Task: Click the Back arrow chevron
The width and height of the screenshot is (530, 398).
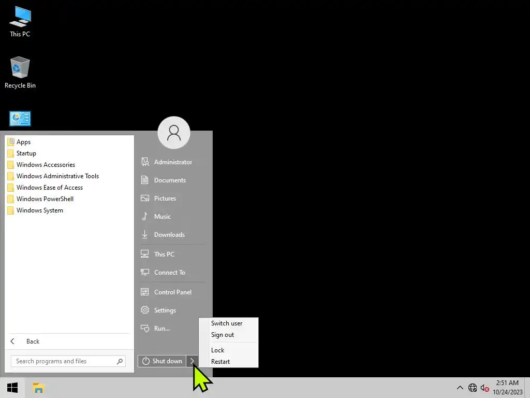Action: coord(12,341)
